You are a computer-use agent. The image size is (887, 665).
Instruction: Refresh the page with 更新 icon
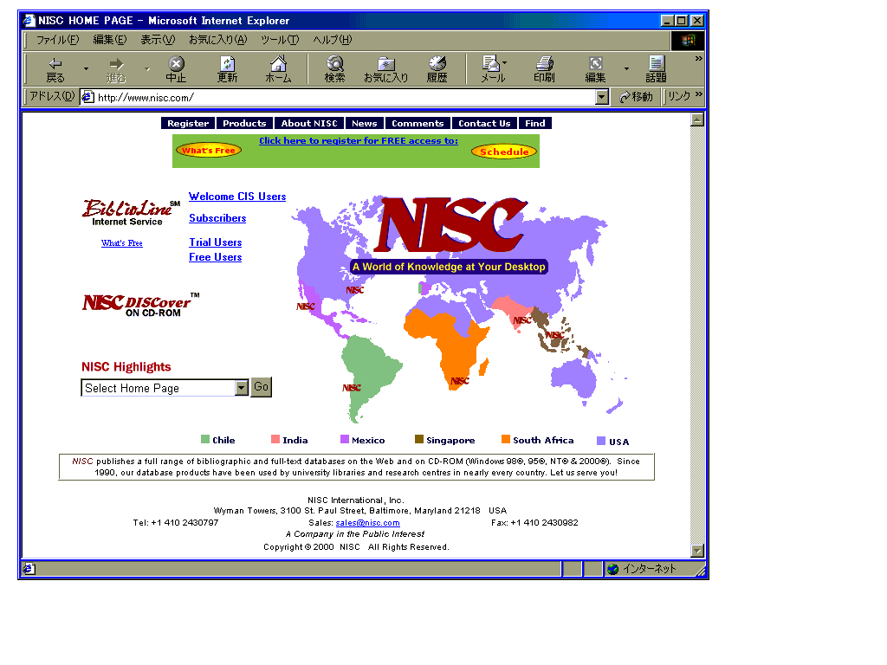(227, 69)
